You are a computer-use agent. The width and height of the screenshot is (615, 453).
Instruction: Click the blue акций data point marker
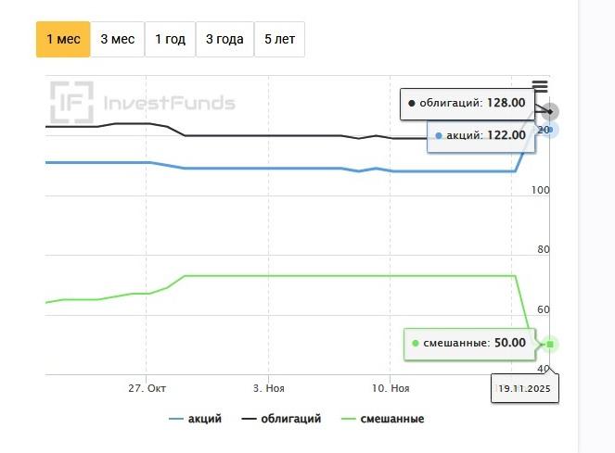(551, 130)
